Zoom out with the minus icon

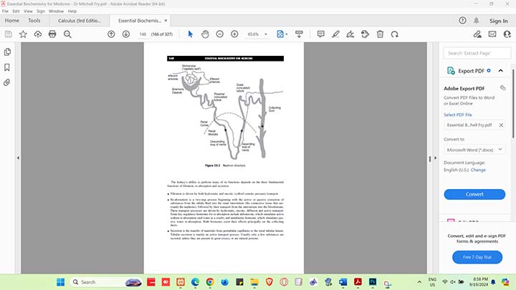(x=219, y=34)
